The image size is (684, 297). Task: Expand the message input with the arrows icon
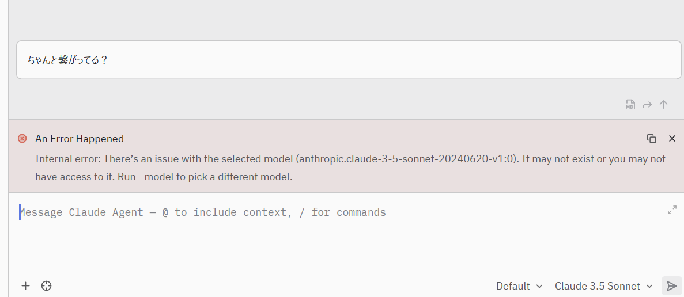(672, 210)
